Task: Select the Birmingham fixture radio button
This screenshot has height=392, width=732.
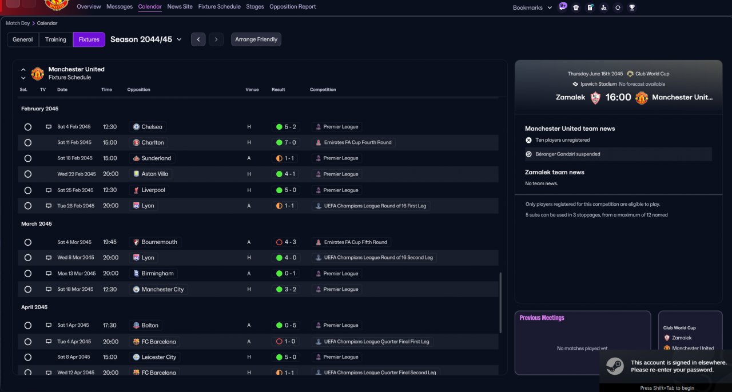Action: 27,274
